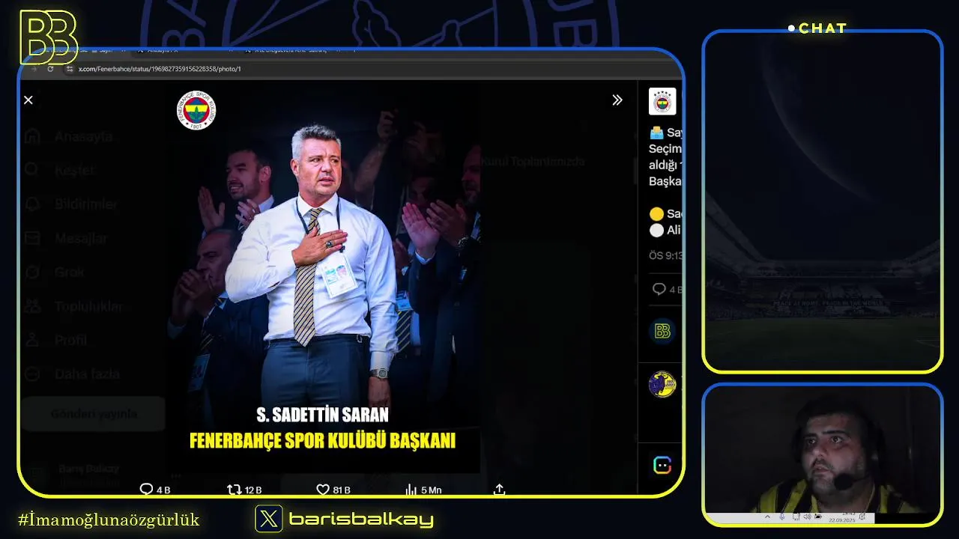The height and width of the screenshot is (539, 959).
Task: Show hidden tray icons with the chevron
Action: click(767, 517)
